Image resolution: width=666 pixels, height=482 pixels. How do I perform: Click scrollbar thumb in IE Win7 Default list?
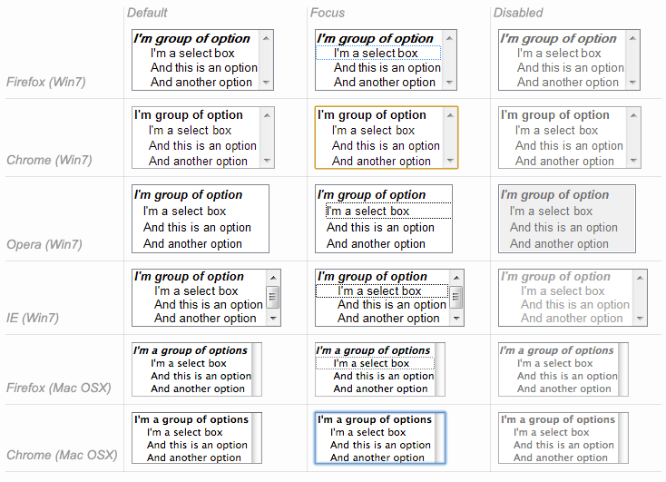pos(273,297)
